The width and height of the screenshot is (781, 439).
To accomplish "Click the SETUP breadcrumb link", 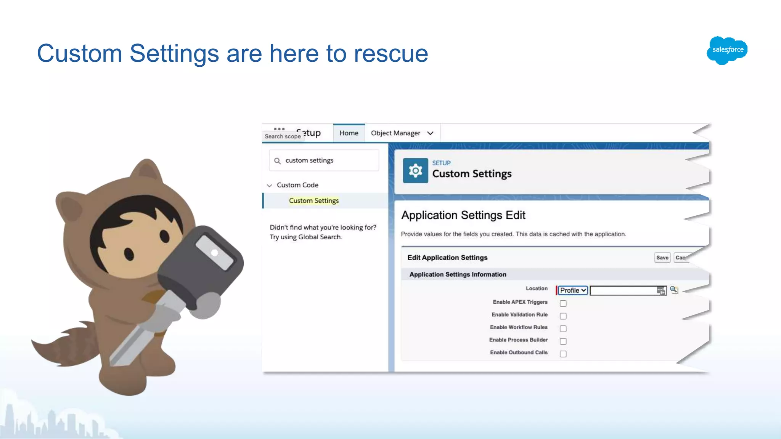I will [x=441, y=163].
